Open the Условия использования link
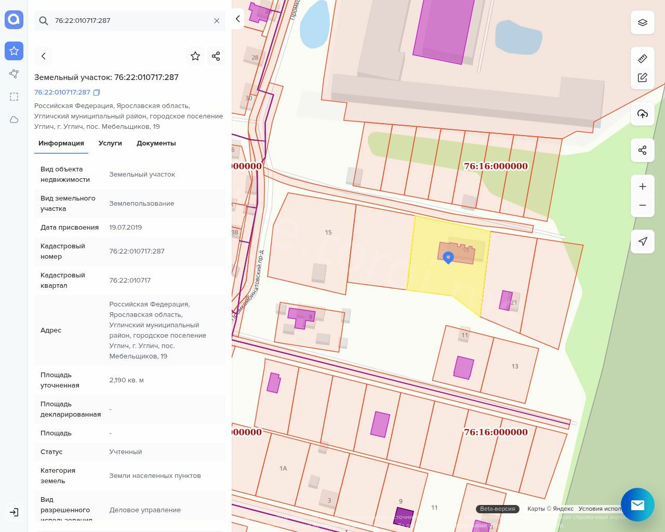Screen dimensions: 665x532 [x=600, y=509]
